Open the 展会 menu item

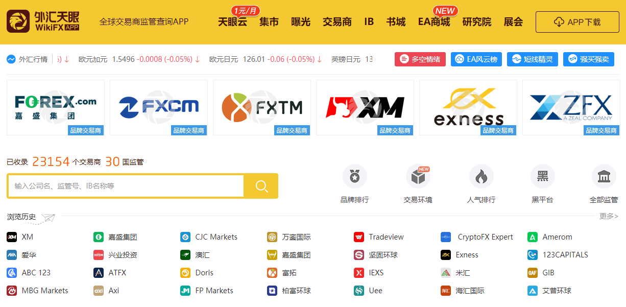coord(514,22)
